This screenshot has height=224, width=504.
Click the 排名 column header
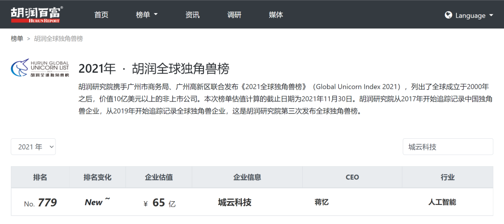pos(40,177)
